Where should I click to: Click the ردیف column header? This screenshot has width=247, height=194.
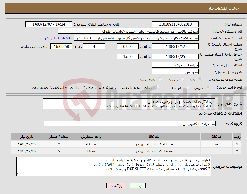(x=237, y=137)
